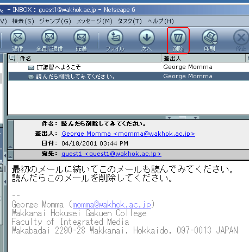
Task: Click envelope icon of IT講習へようこそ message
Action: [31, 68]
